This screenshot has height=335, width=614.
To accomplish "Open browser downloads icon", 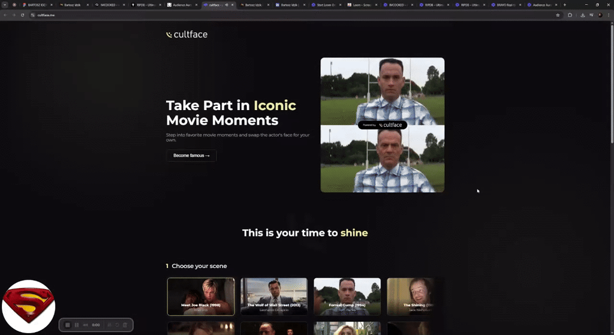I will tap(582, 15).
